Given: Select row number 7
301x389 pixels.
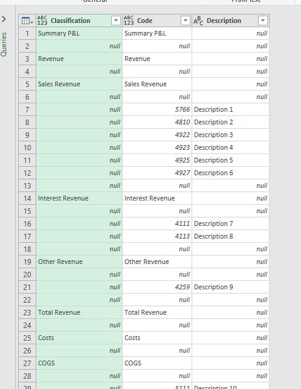Looking at the screenshot, I should 27,110.
